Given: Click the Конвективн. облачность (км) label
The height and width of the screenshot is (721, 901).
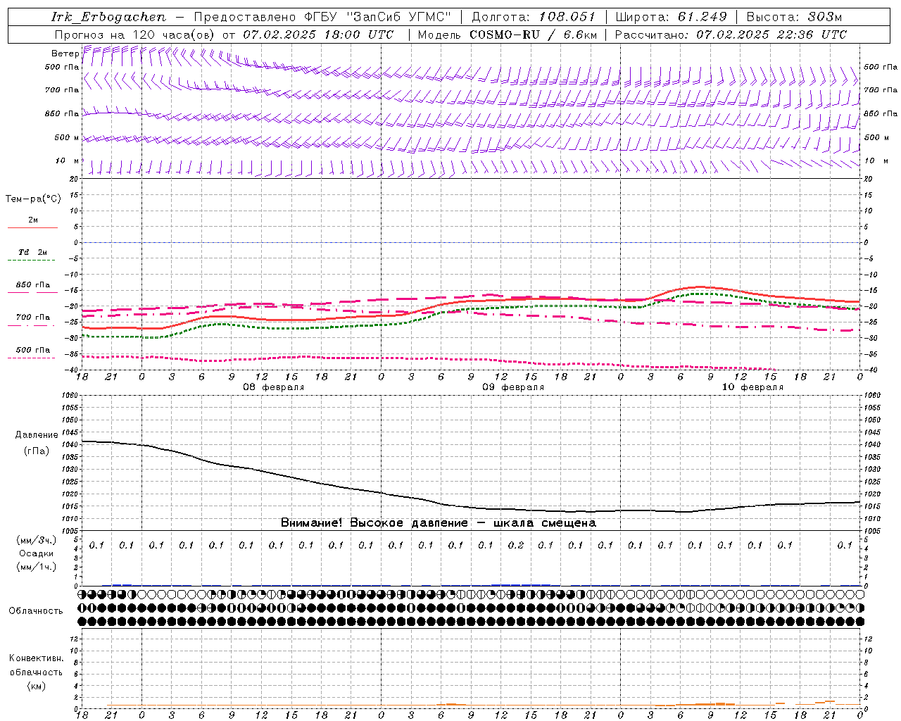Looking at the screenshot, I should pos(36,672).
